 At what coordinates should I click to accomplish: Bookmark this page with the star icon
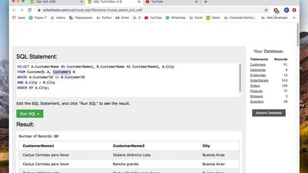click(266, 10)
